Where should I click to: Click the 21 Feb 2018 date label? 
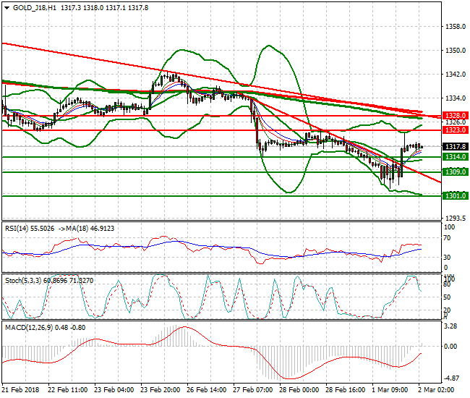20,390
